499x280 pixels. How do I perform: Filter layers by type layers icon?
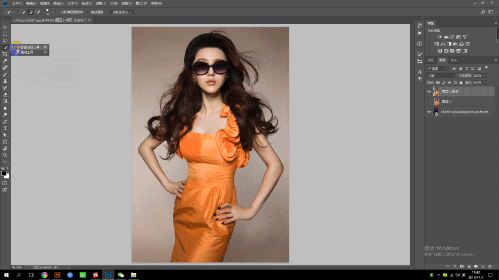point(467,69)
